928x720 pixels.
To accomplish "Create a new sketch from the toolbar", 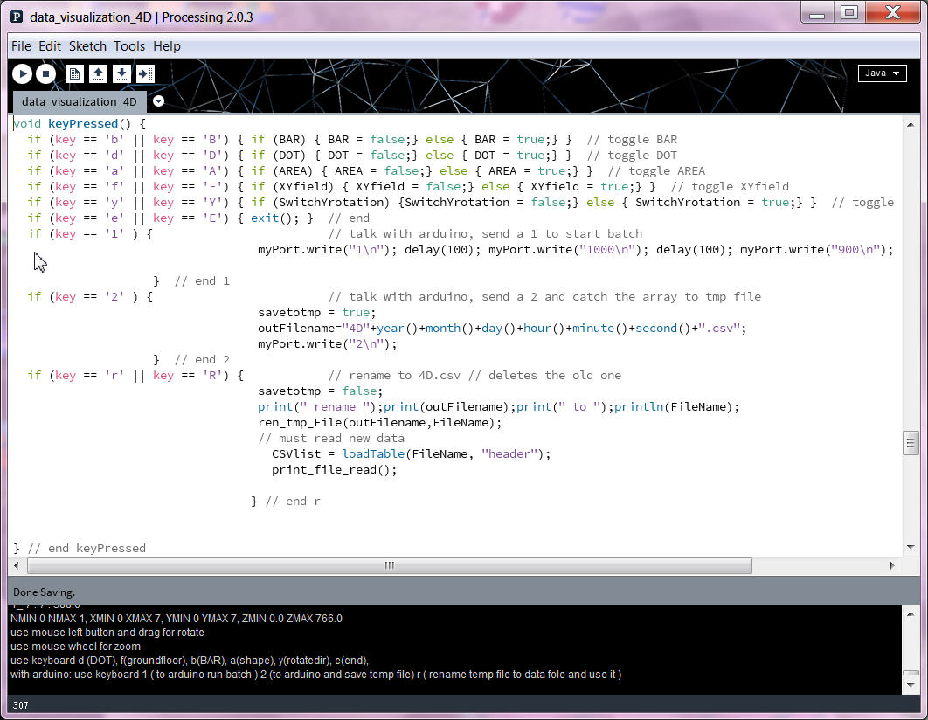I will (75, 74).
